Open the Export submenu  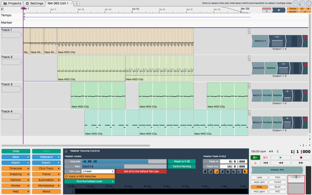click(46, 163)
